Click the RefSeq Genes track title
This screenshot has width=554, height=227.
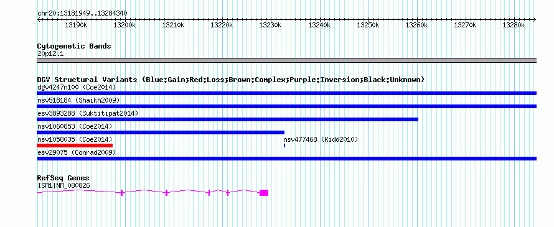63,178
